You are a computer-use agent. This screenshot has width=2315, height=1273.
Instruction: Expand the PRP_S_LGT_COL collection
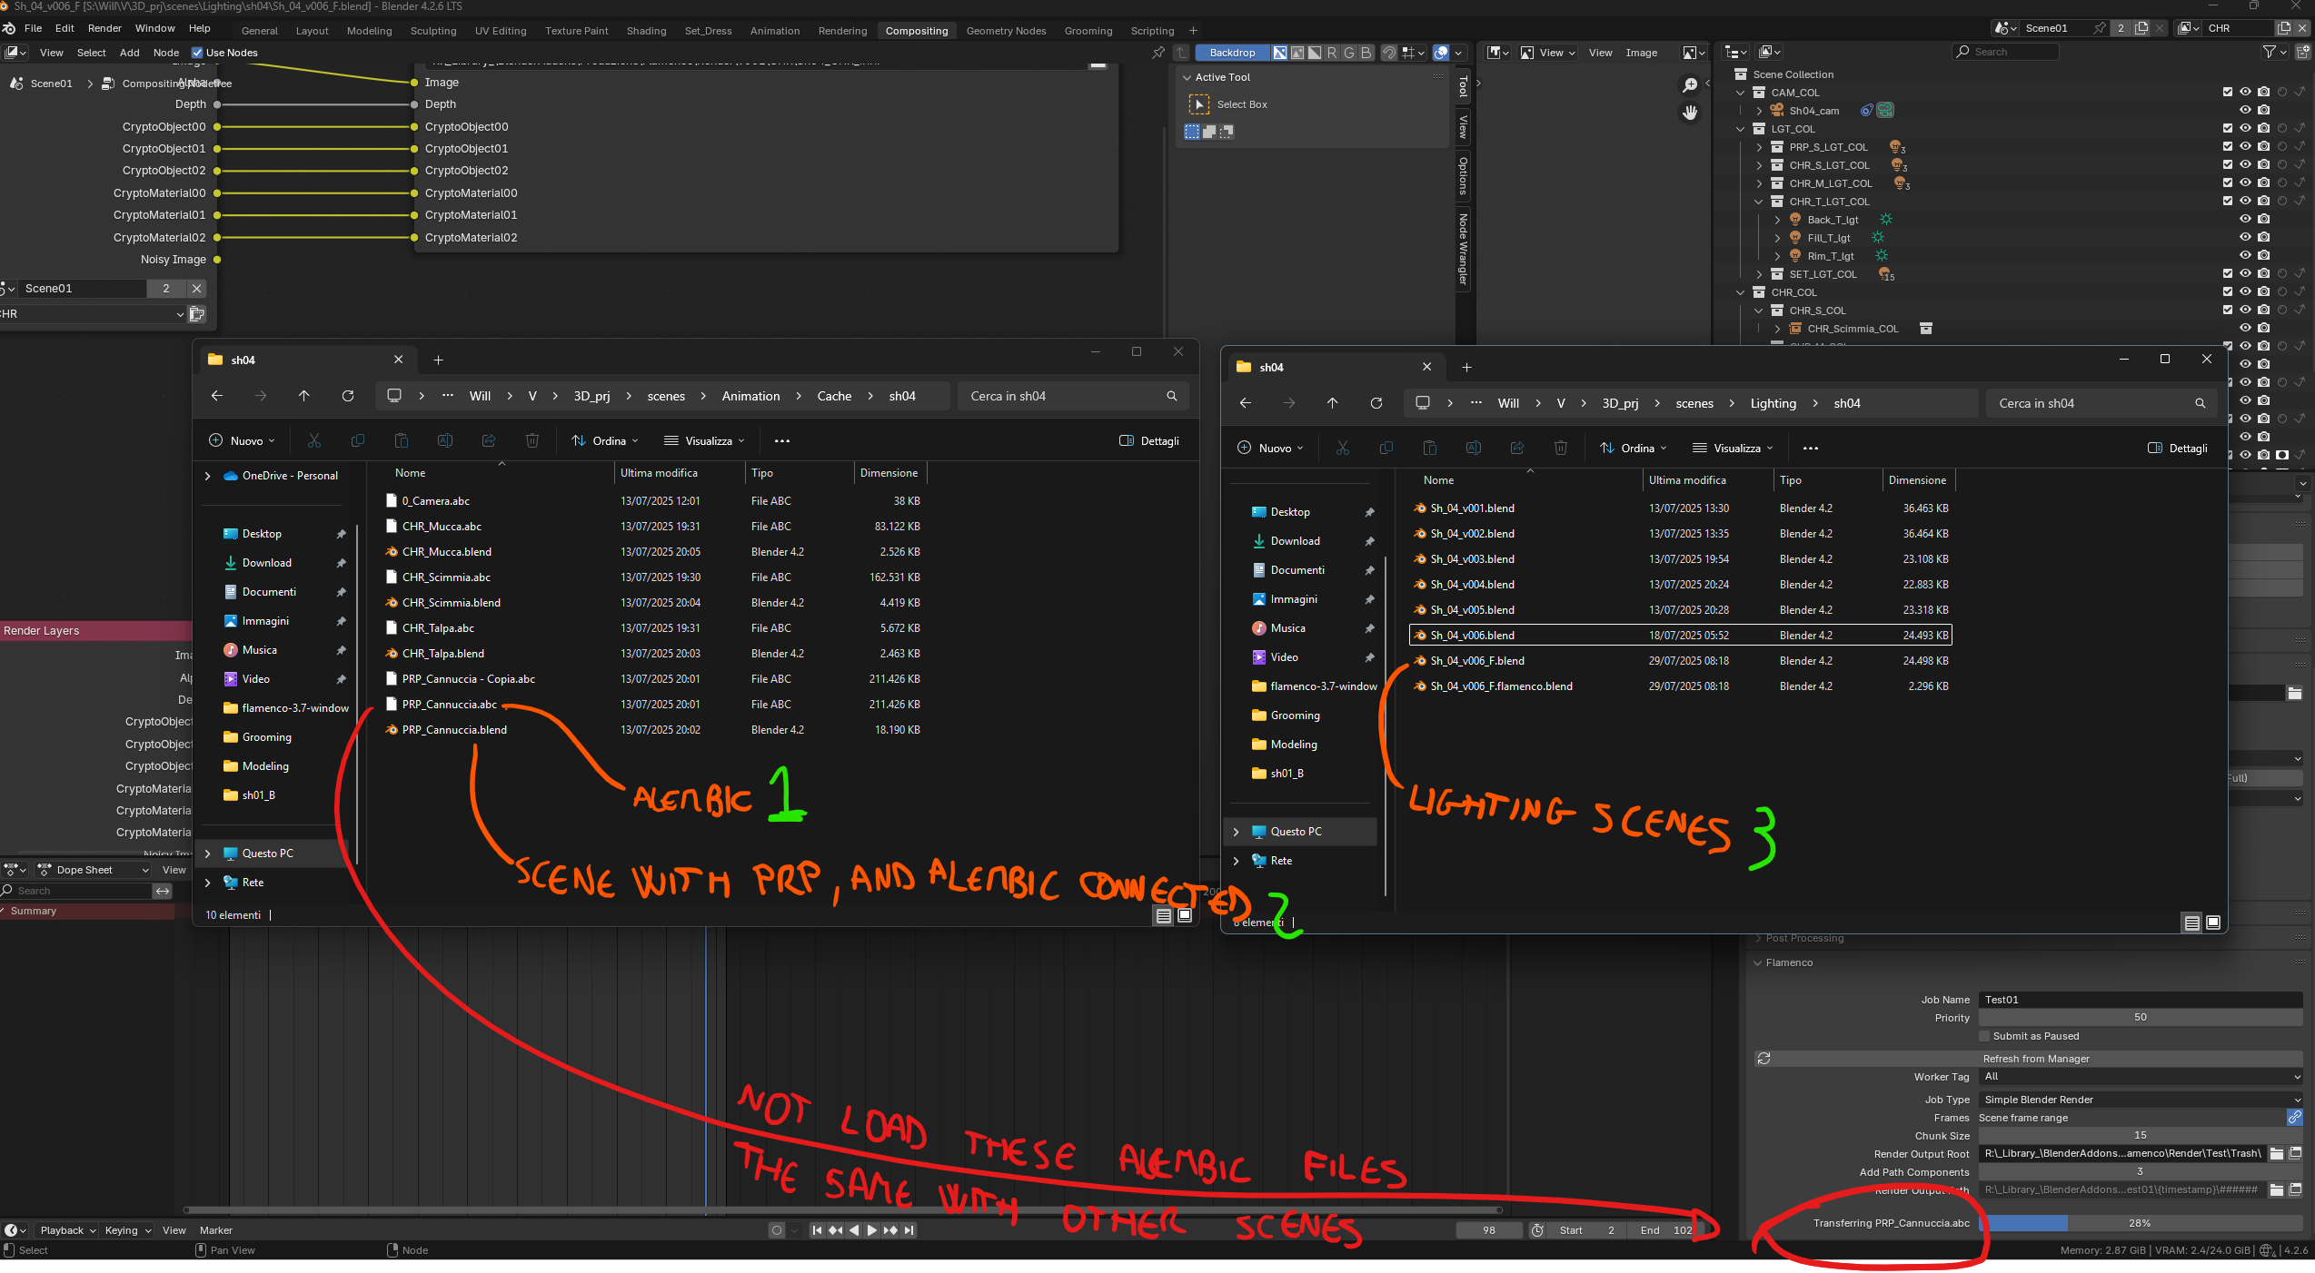[x=1759, y=147]
